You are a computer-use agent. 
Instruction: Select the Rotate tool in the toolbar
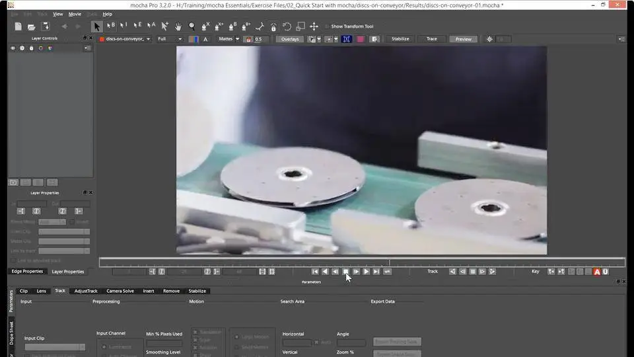(x=287, y=26)
